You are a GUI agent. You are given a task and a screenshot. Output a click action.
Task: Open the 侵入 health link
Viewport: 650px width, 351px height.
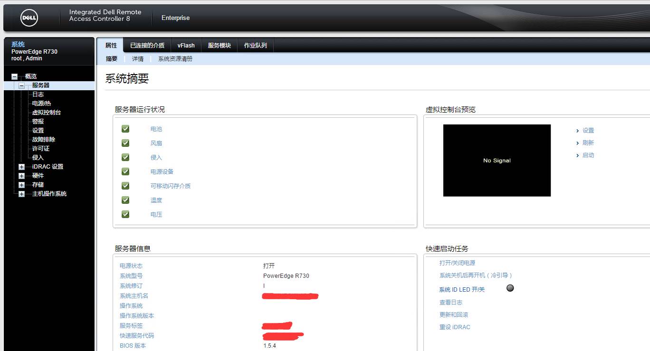pyautogui.click(x=156, y=158)
